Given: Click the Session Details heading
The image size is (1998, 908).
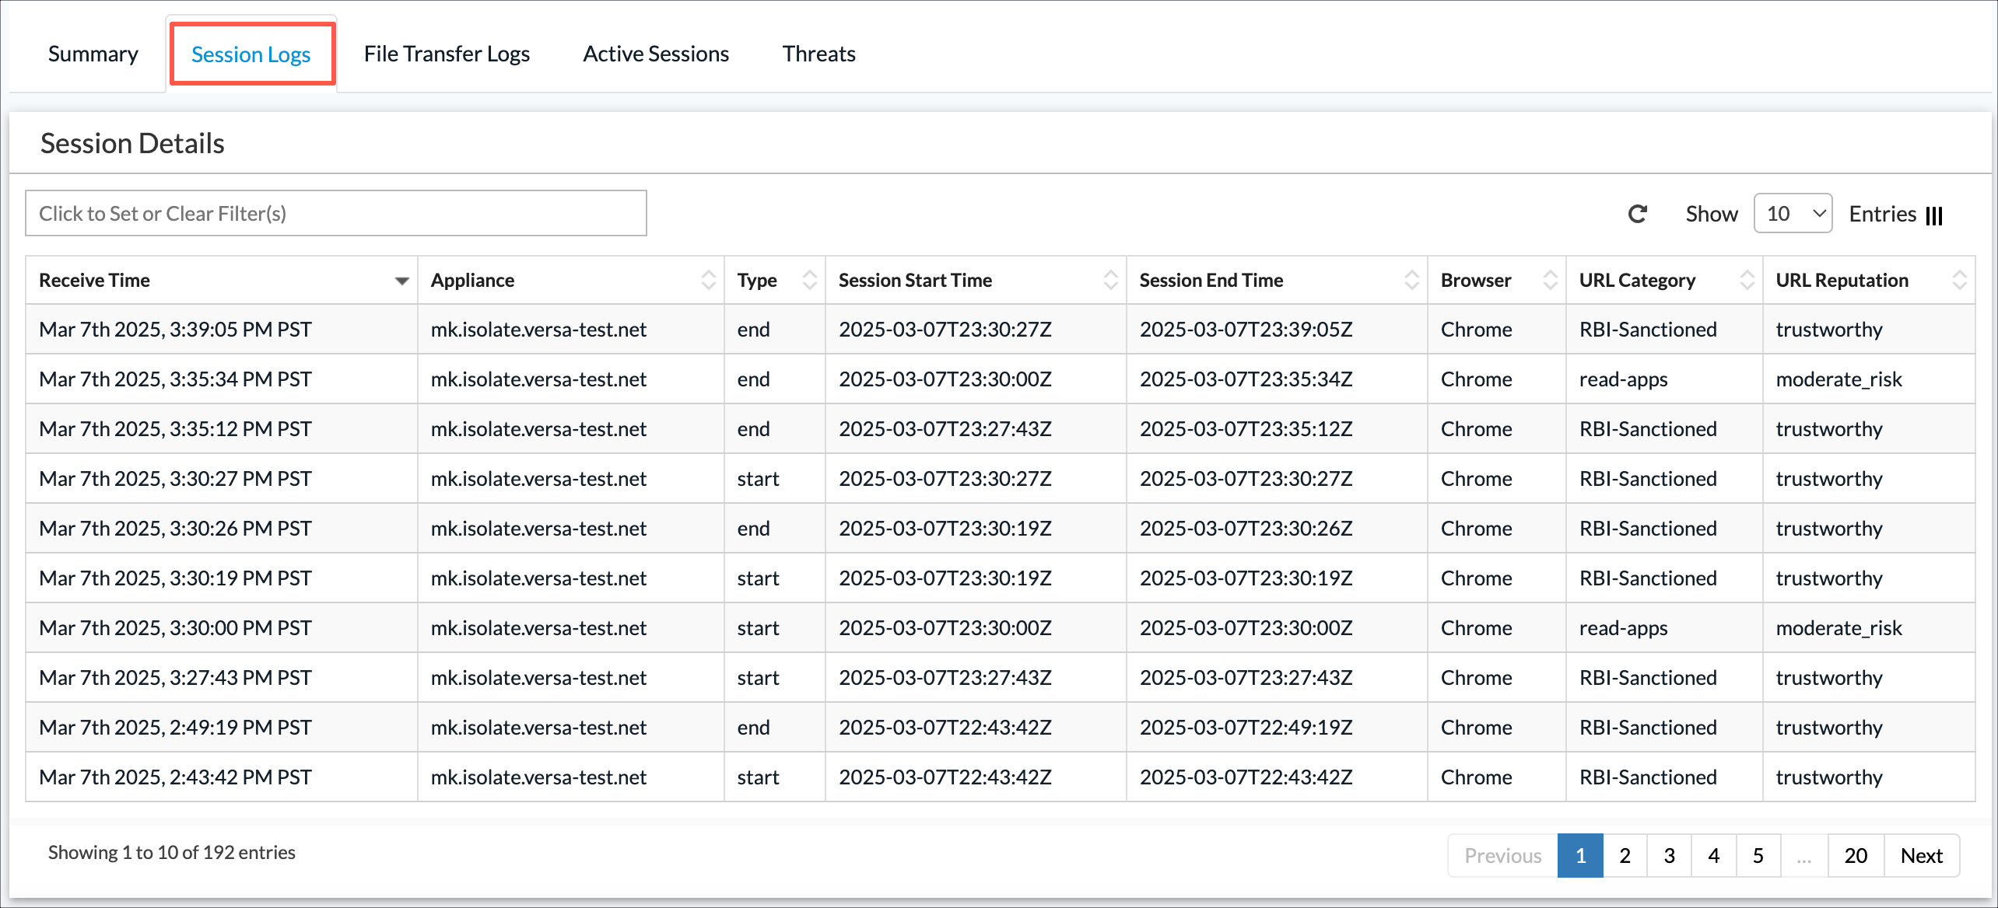Looking at the screenshot, I should pyautogui.click(x=132, y=143).
